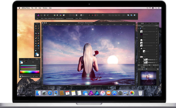The image size is (176, 108).
Task: Switch to the Liquify persona
Action: [x=41, y=15]
